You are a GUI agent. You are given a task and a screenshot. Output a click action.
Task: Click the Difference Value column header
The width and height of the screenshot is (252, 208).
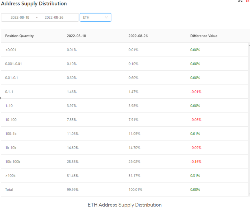click(204, 36)
